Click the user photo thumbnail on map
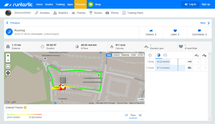Screen dimensions: 215x124 [x=63, y=80]
